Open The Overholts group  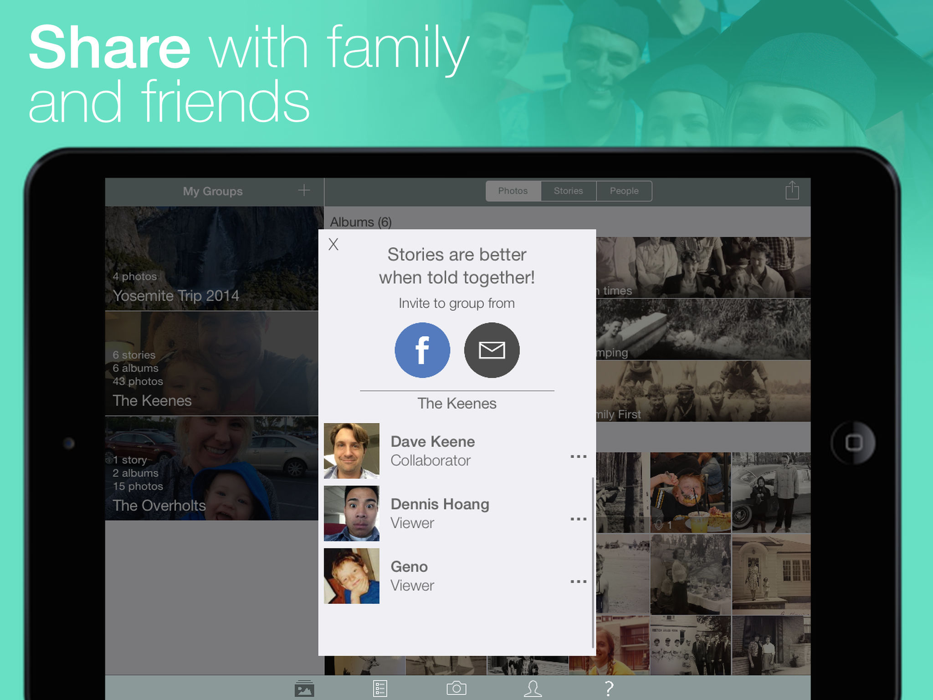(212, 468)
